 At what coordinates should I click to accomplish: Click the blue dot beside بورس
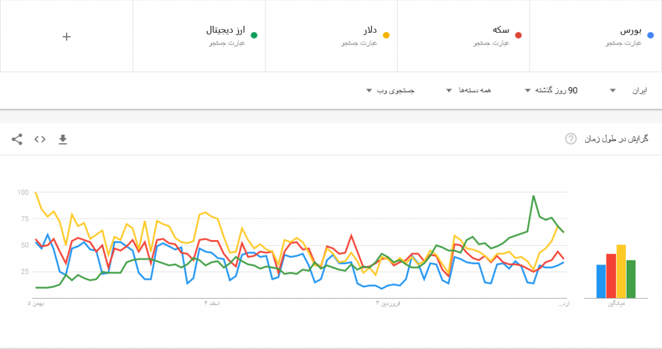tap(650, 35)
